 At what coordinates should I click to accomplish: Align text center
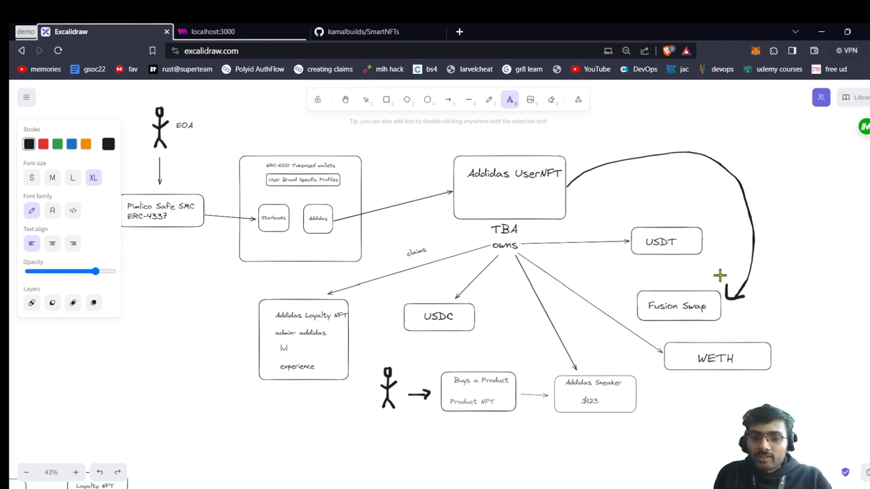[52, 243]
